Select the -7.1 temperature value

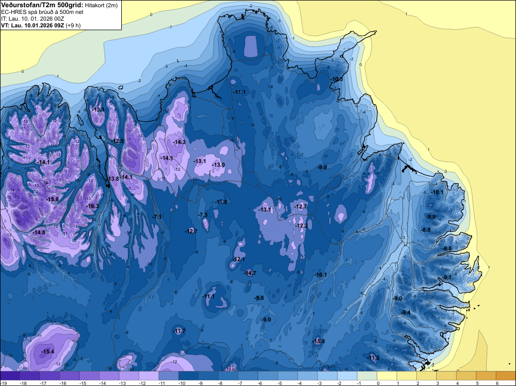157,217
